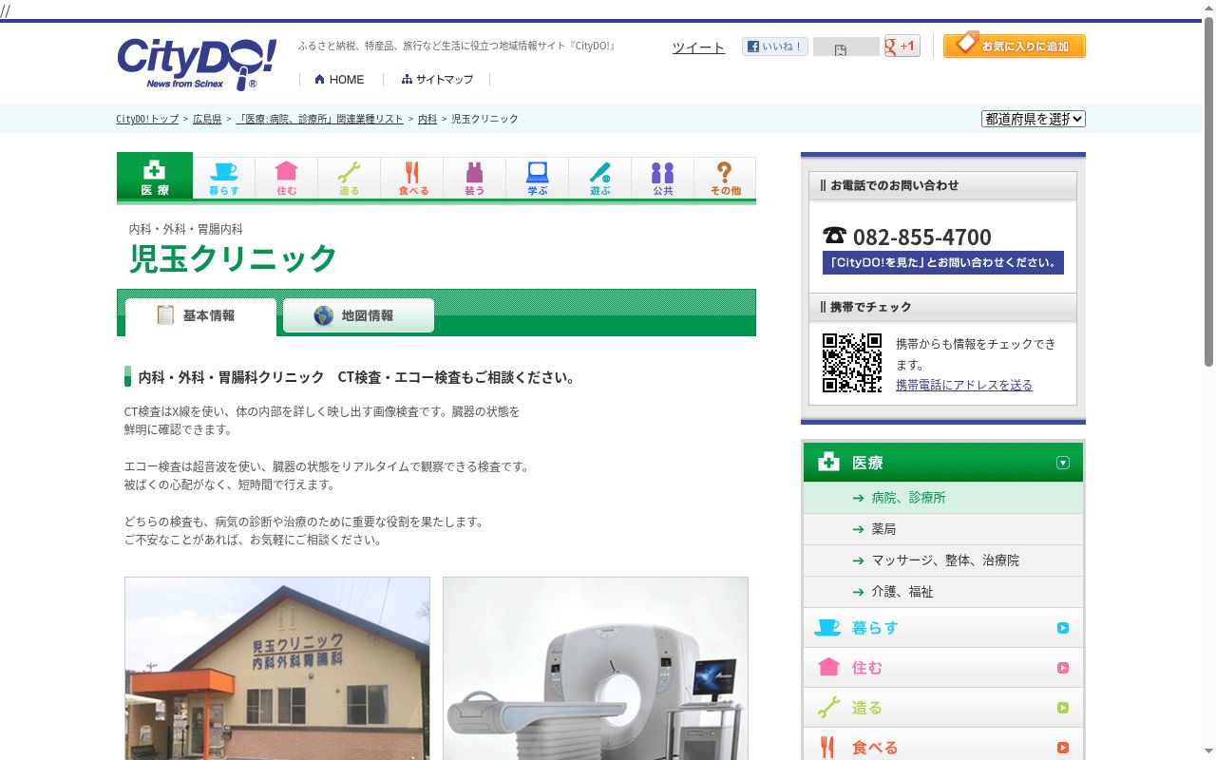Click the CT scanner photo

(596, 669)
